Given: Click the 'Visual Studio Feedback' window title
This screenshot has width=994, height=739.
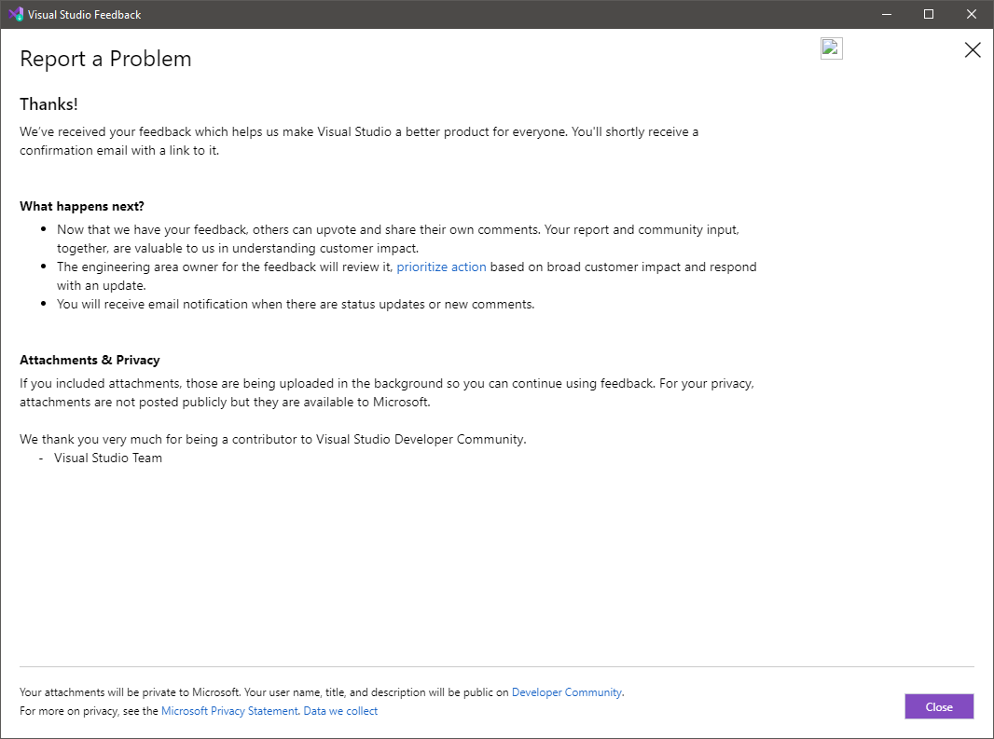Looking at the screenshot, I should (84, 15).
